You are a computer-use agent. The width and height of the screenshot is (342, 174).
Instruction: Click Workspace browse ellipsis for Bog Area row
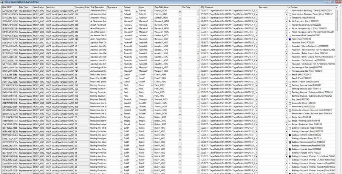click(121, 100)
